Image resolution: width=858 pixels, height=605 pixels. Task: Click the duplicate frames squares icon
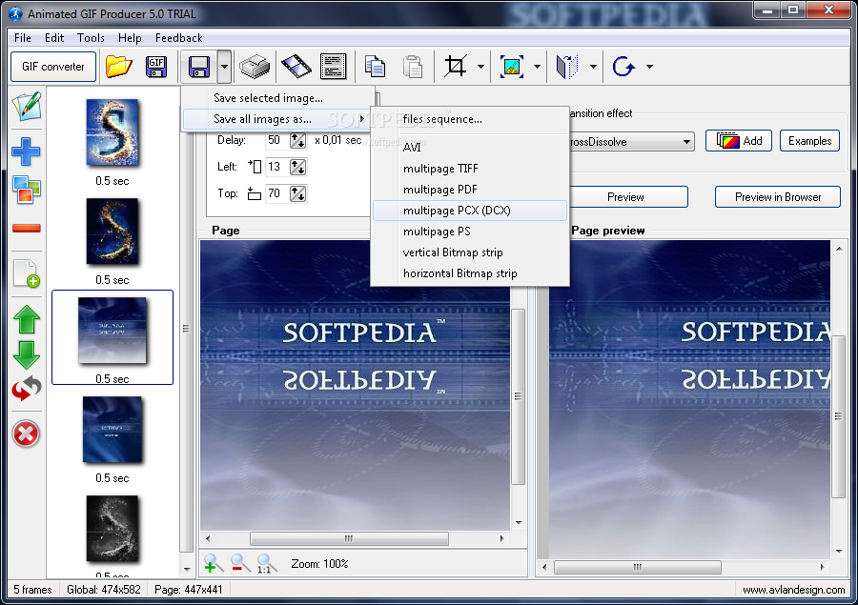pyautogui.click(x=27, y=190)
